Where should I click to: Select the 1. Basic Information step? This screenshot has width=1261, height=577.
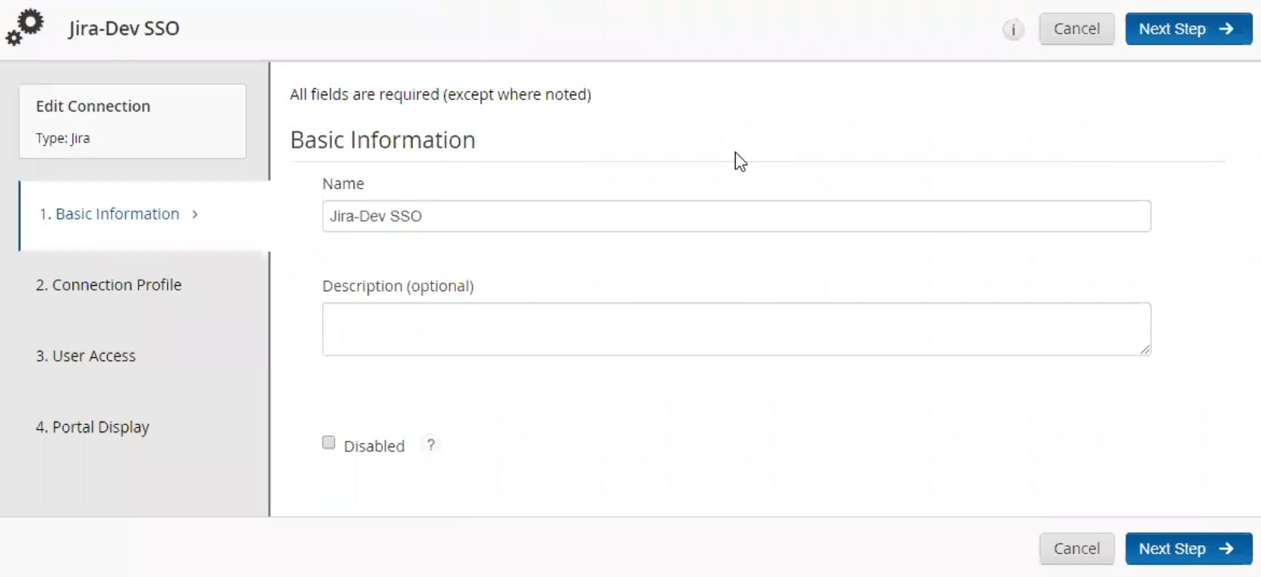(145, 215)
